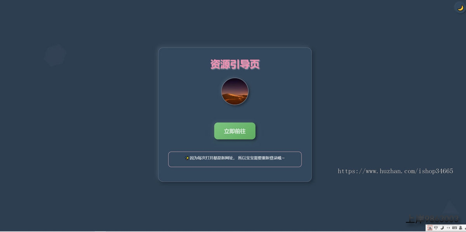This screenshot has width=466, height=232.
Task: Click the red 五 input method logo
Action: coord(430,228)
